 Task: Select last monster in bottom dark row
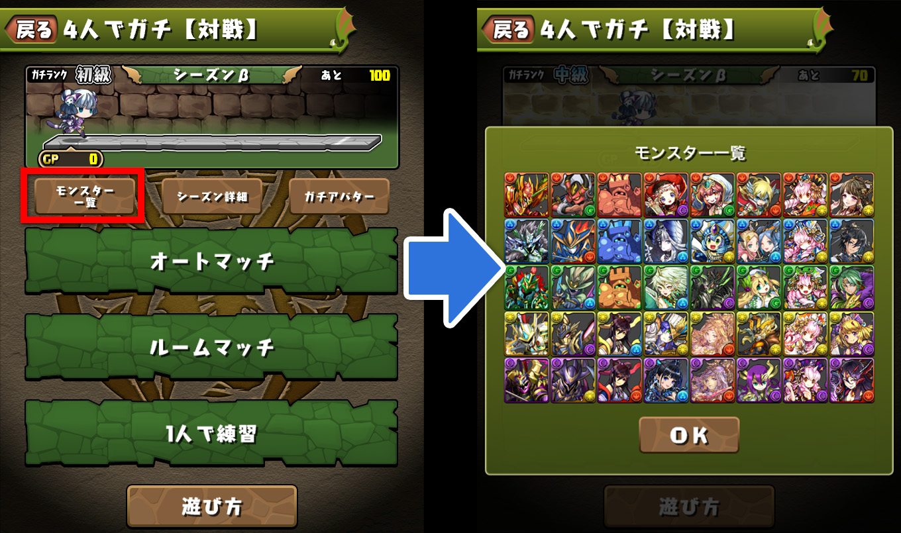point(851,381)
